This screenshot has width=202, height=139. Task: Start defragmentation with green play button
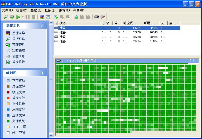[18, 17]
